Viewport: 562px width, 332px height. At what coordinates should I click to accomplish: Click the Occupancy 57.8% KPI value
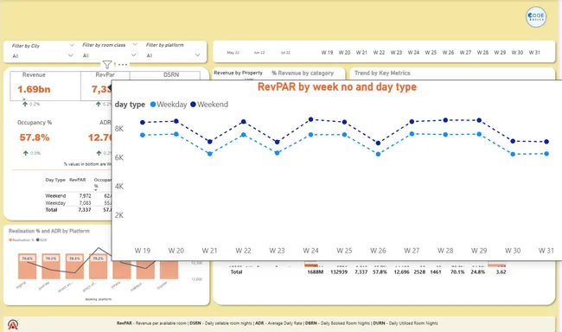point(35,137)
